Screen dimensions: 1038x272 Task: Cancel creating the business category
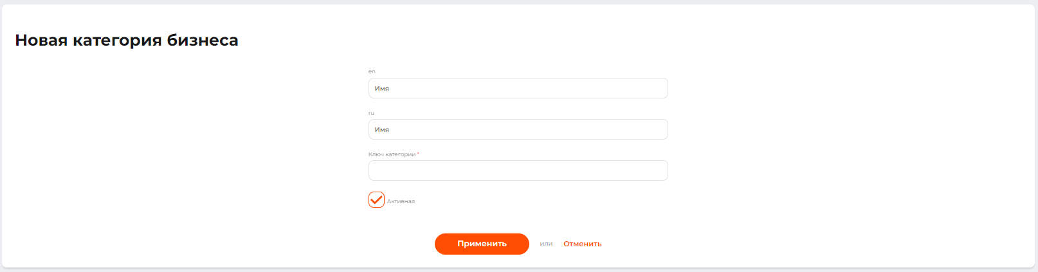tap(582, 244)
